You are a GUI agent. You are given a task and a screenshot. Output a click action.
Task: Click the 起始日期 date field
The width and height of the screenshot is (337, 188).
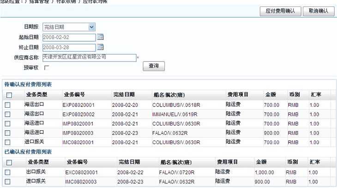point(69,37)
